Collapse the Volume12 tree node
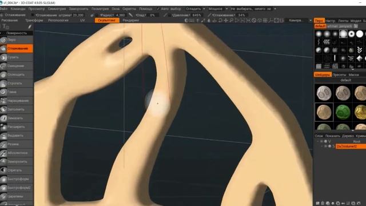366x206 pixels. 321,146
